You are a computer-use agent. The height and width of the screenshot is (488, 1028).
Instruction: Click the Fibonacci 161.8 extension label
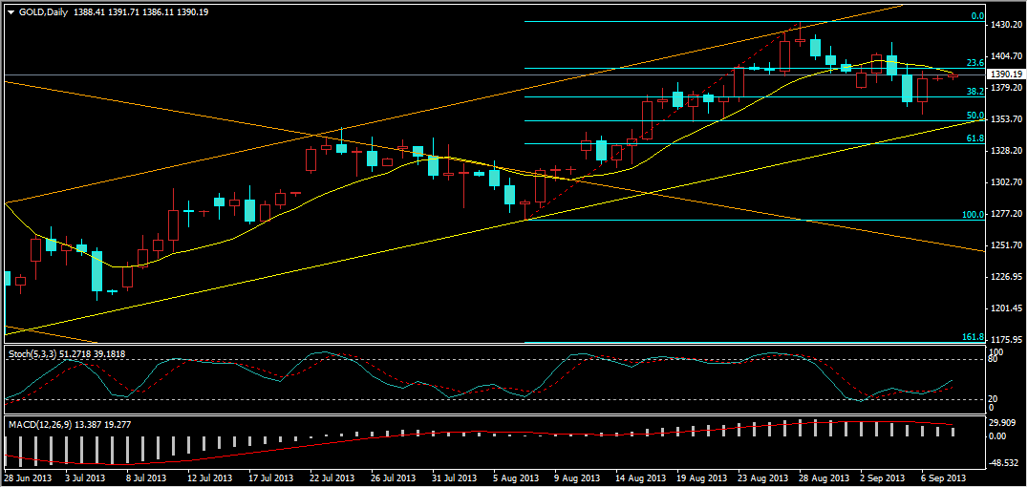[973, 337]
